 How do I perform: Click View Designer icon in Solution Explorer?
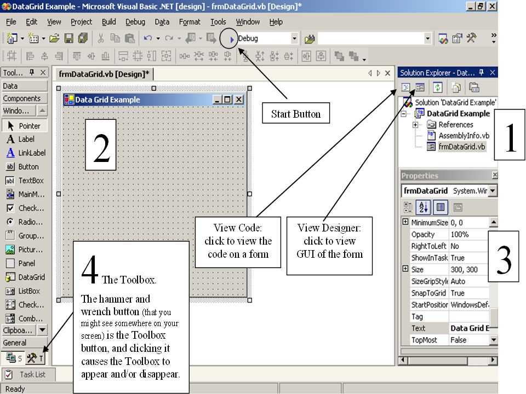(420, 88)
